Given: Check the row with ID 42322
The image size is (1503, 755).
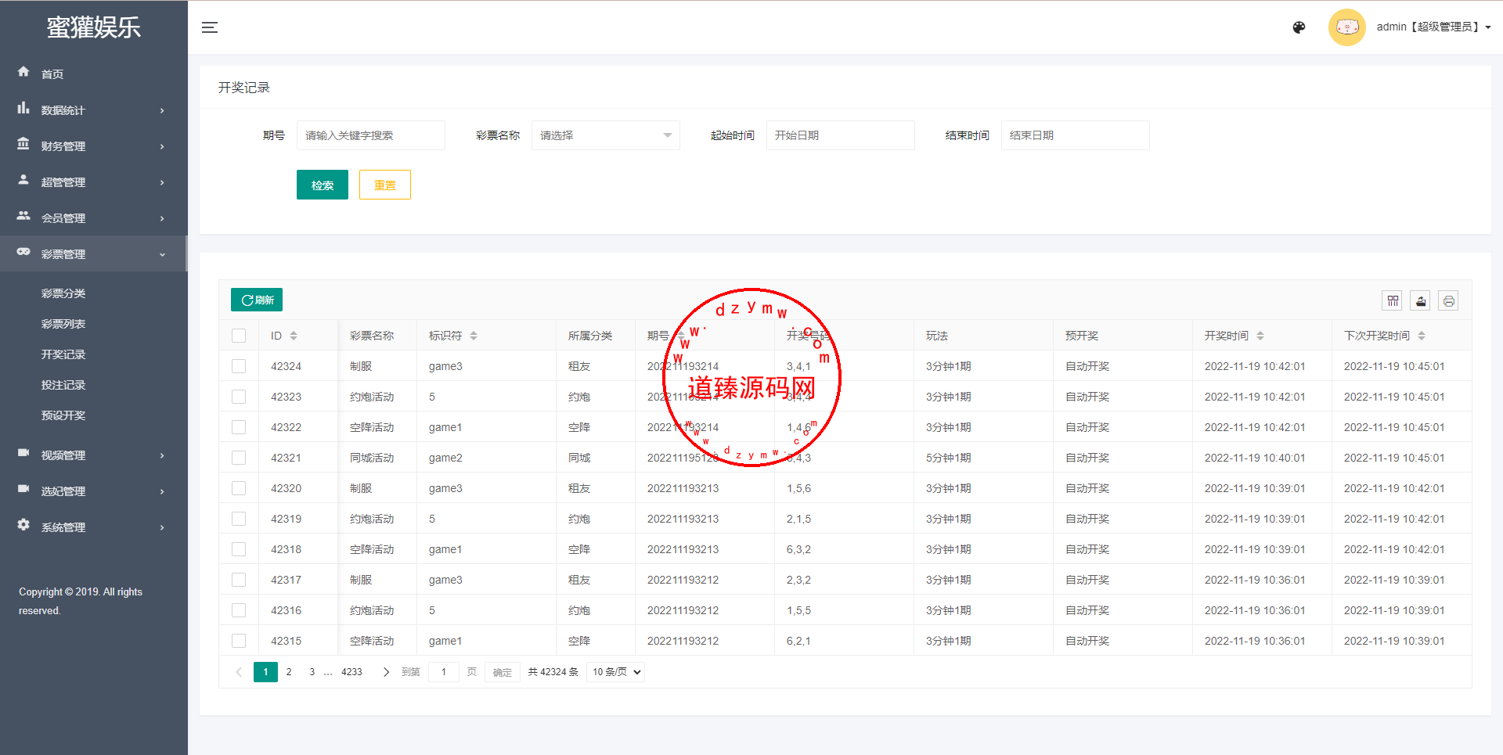Looking at the screenshot, I should pyautogui.click(x=239, y=427).
